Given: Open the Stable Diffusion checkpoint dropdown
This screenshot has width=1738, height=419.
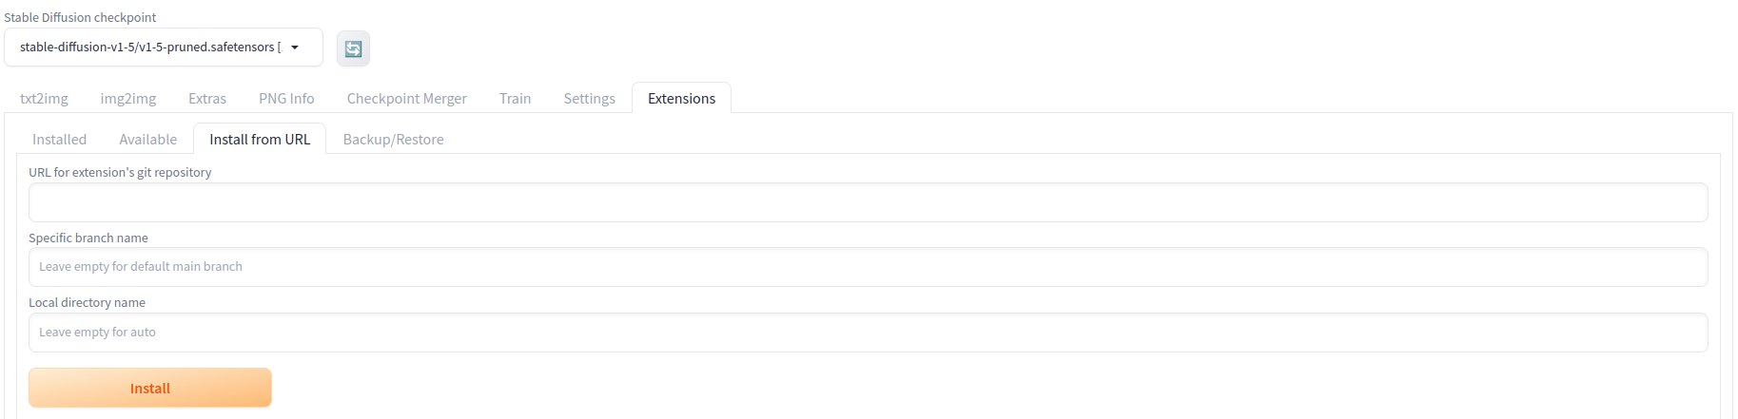Looking at the screenshot, I should 152,48.
